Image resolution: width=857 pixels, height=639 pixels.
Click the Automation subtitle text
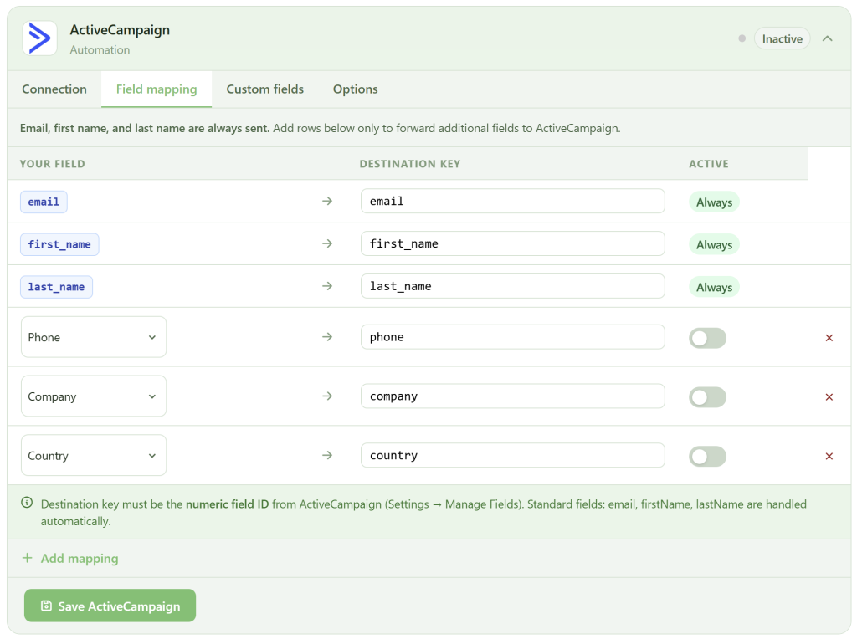tap(100, 49)
